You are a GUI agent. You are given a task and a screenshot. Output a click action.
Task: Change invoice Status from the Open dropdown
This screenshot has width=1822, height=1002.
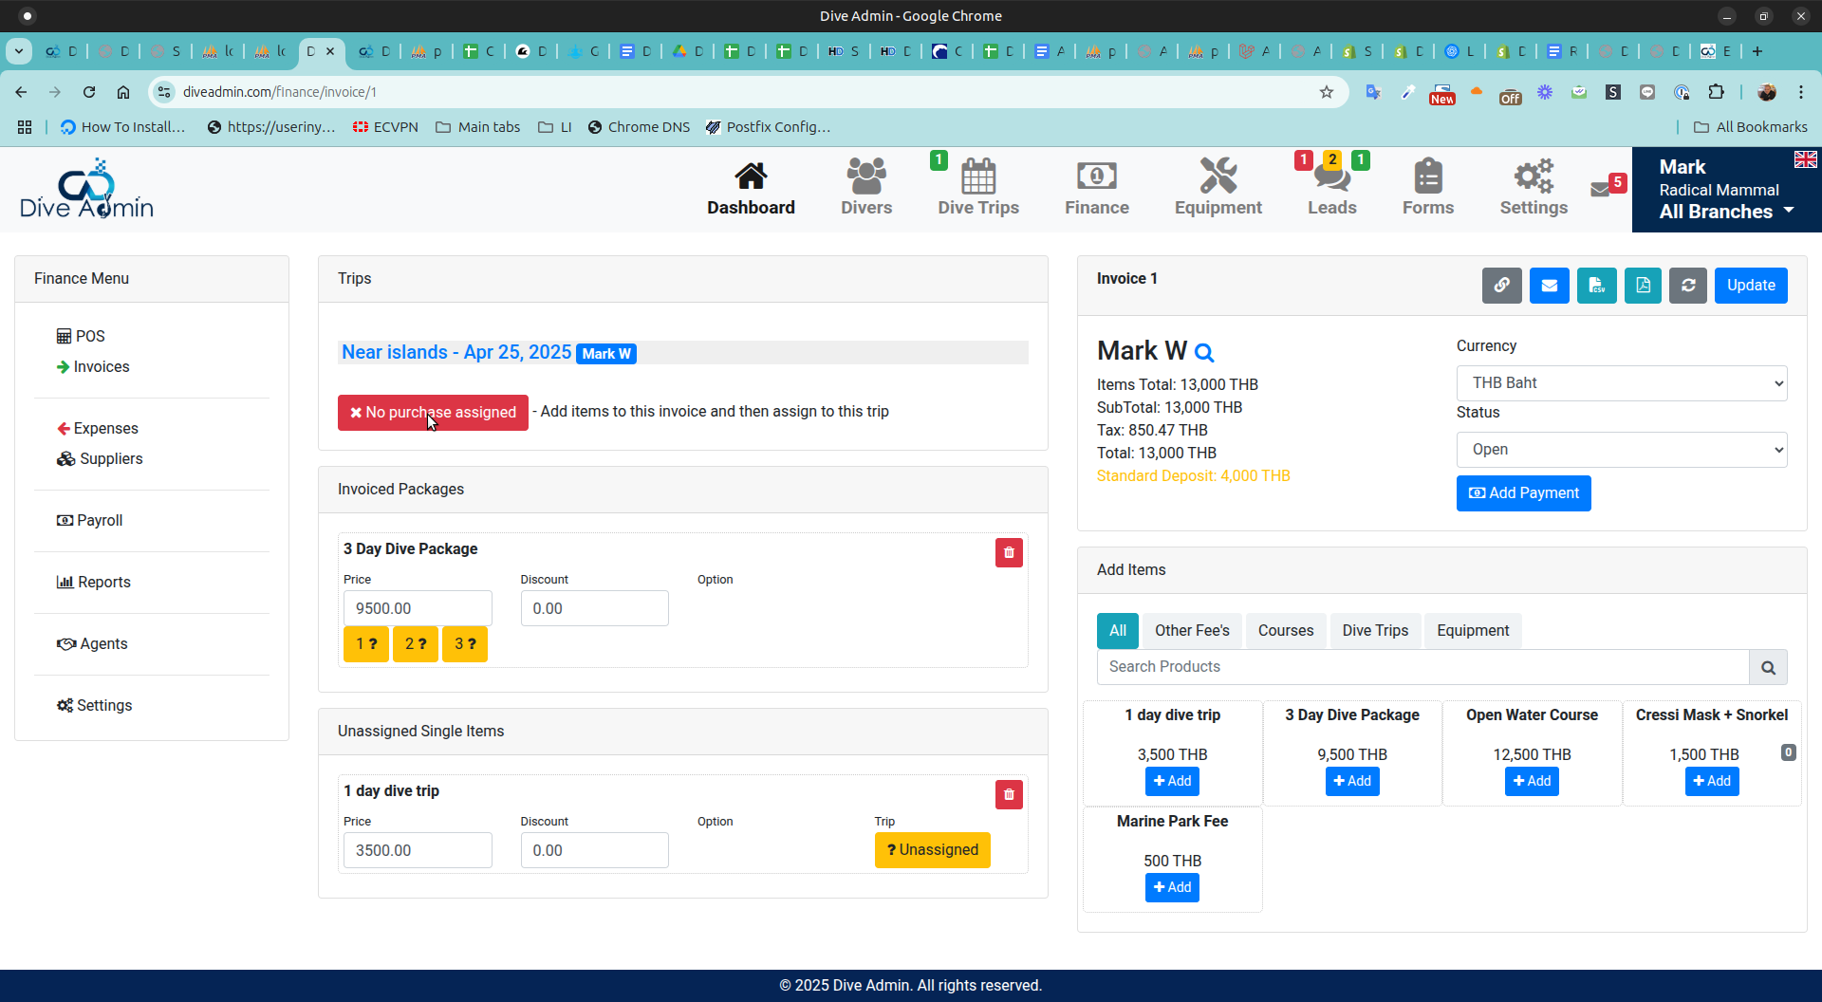pyautogui.click(x=1621, y=449)
